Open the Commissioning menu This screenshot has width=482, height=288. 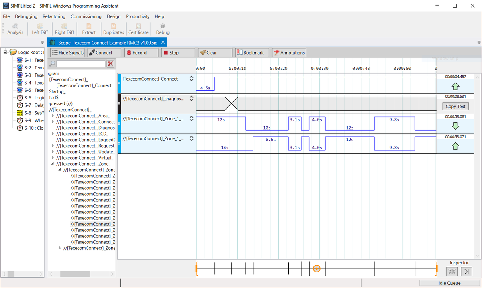click(x=86, y=16)
